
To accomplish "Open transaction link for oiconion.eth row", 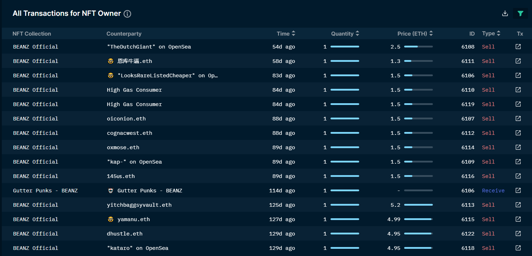I will (x=518, y=119).
